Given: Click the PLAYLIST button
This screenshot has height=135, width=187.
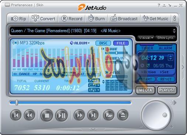Looking at the screenshot, I should click(167, 90).
